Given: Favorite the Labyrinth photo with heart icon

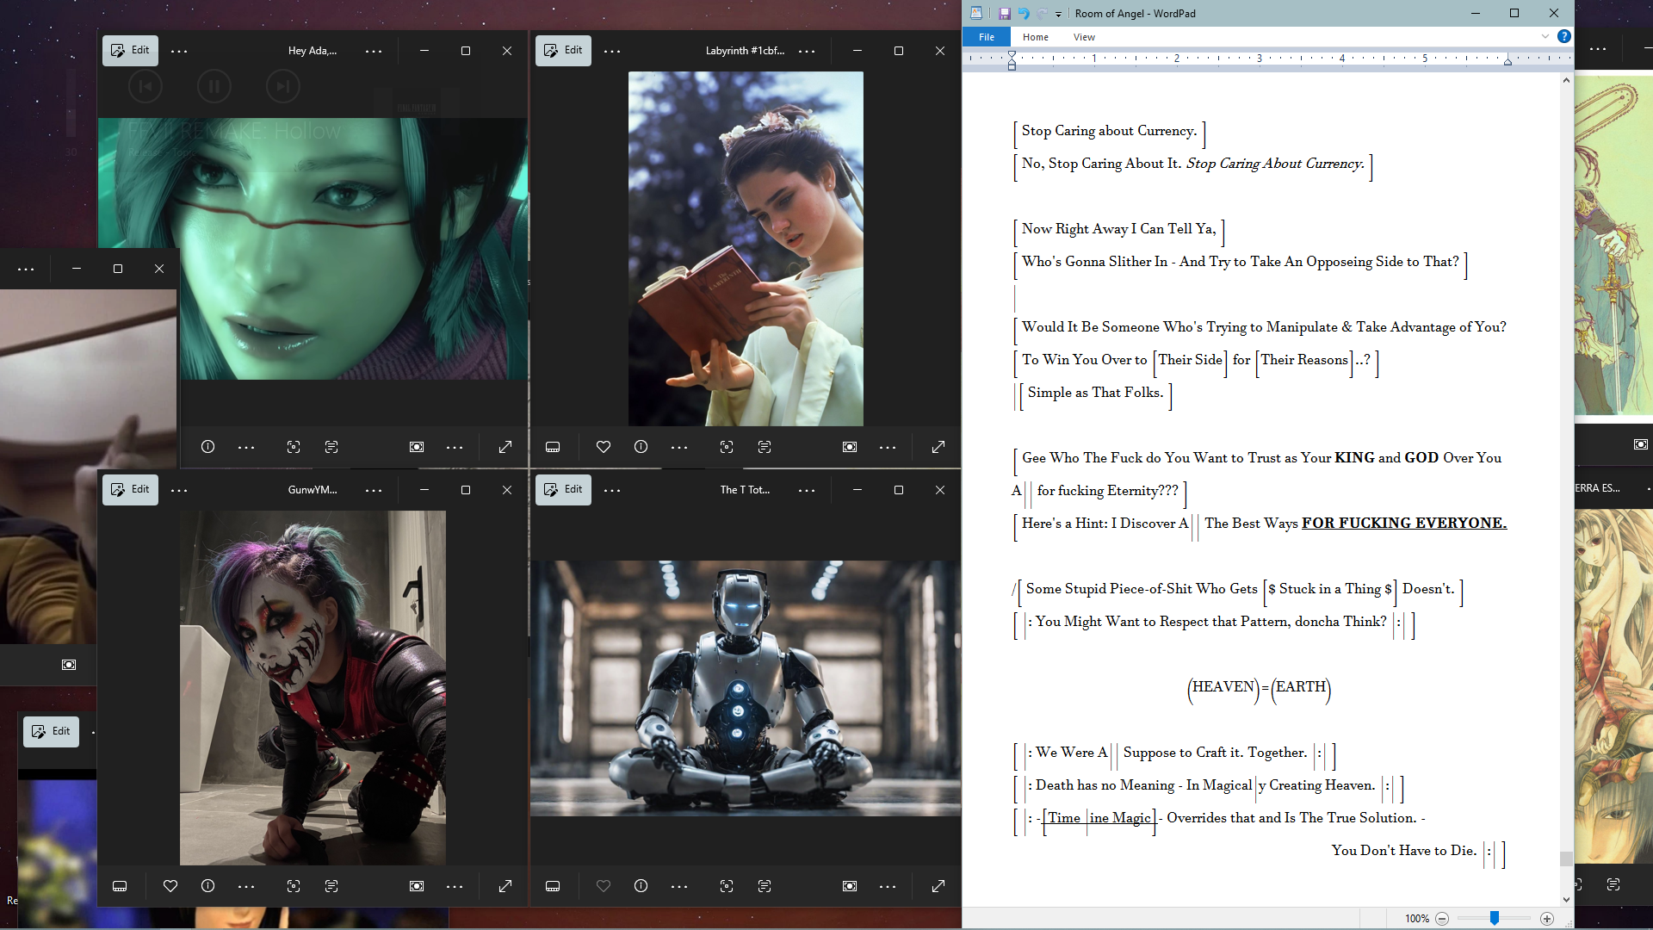Looking at the screenshot, I should point(604,447).
